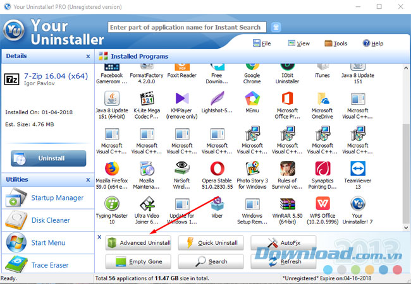Select Windows Setup Remediations icon

[252, 204]
